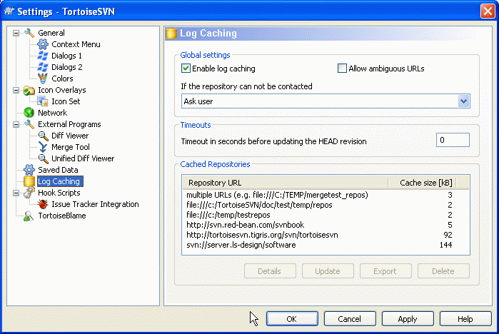Viewport: 499px width, 334px height.
Task: Collapse the Hook Scripts tree node
Action: point(16,193)
